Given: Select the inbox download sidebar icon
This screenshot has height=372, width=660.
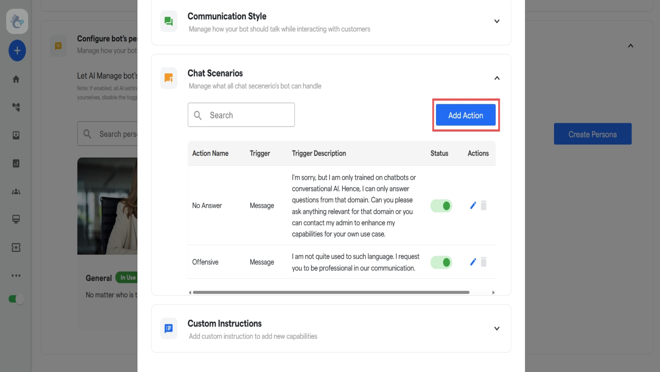Looking at the screenshot, I should pos(16,135).
